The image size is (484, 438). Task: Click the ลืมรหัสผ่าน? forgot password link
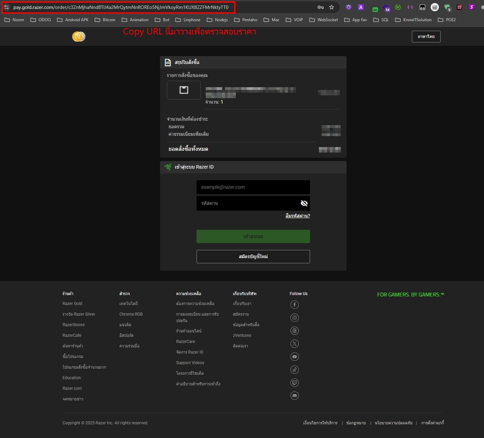tap(298, 216)
